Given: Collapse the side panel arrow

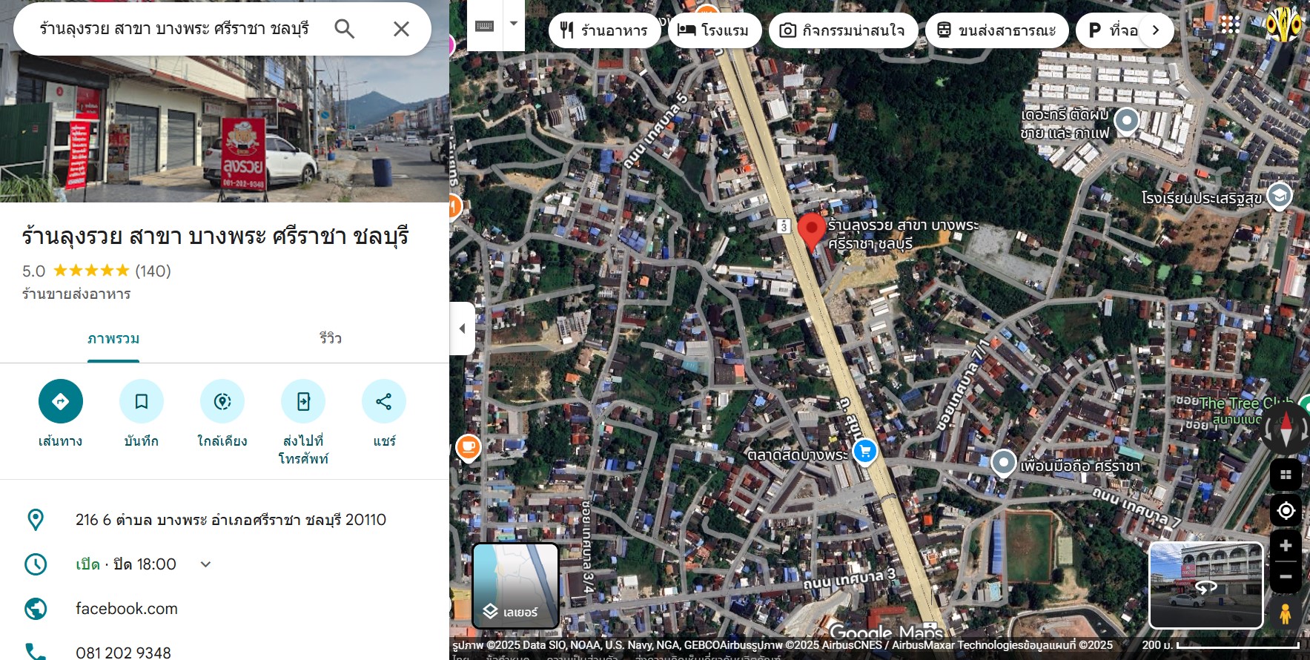Looking at the screenshot, I should [462, 329].
